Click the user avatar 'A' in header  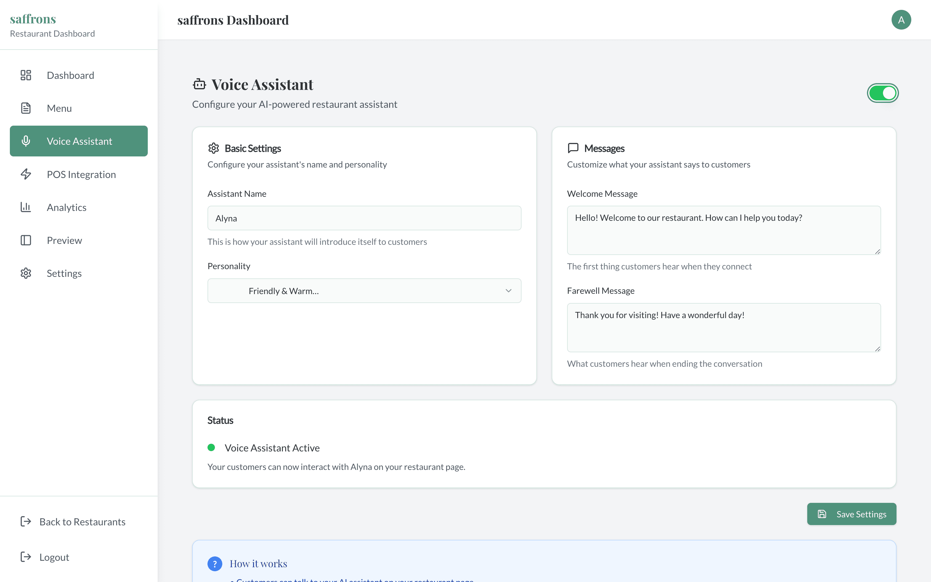[901, 20]
